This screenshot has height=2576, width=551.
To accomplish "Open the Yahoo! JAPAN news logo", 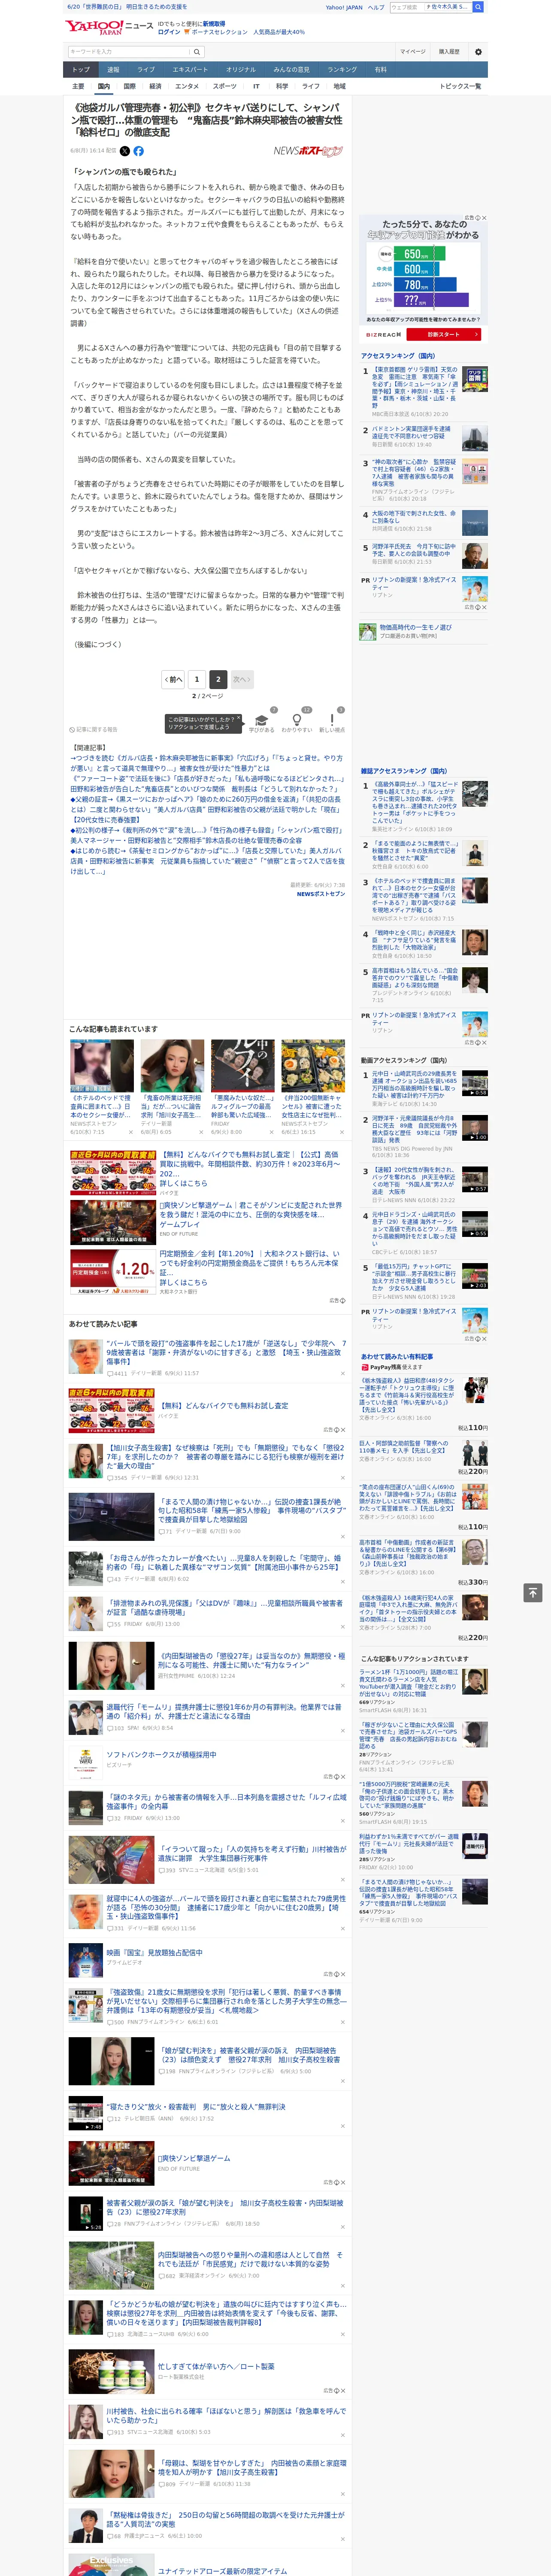I will (109, 27).
